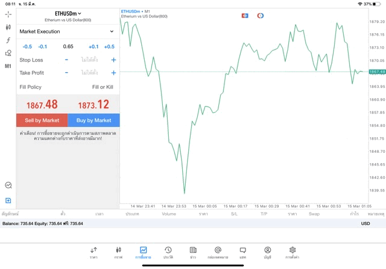Image resolution: width=386 pixels, height=269 pixels.
Task: Open the drawing objects shapes icon
Action: click(x=8, y=53)
